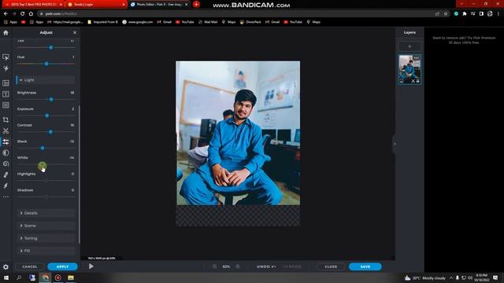Zoom in with the magnifier plus icon
Viewport: 504px width, 283px height.
pos(238,266)
